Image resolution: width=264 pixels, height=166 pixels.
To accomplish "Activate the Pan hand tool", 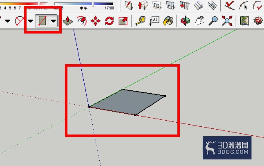I will pos(199,21).
